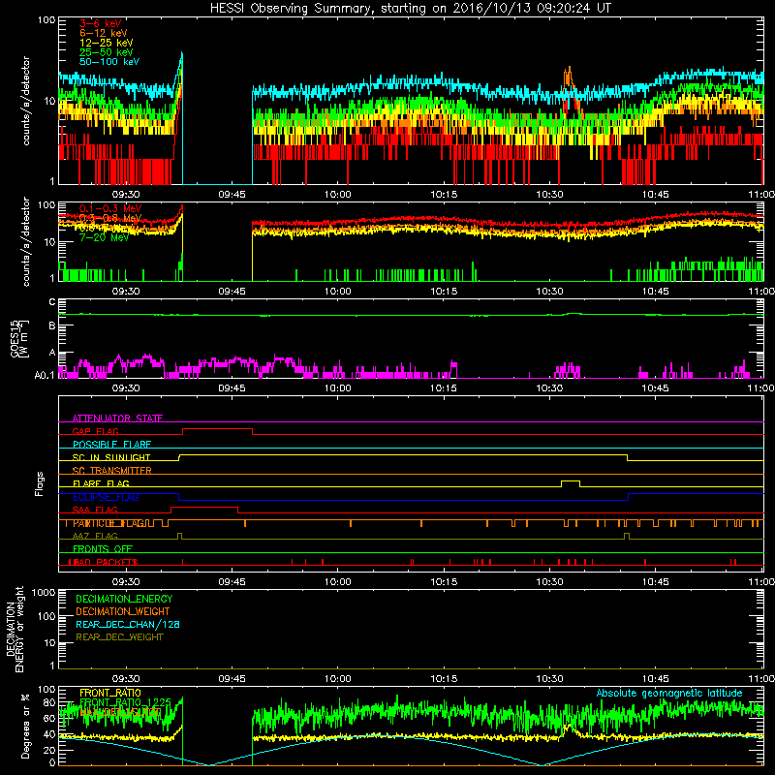Screen dimensions: 775x775
Task: Select the DECIMATION_ENERGY legend label
Action: [124, 599]
